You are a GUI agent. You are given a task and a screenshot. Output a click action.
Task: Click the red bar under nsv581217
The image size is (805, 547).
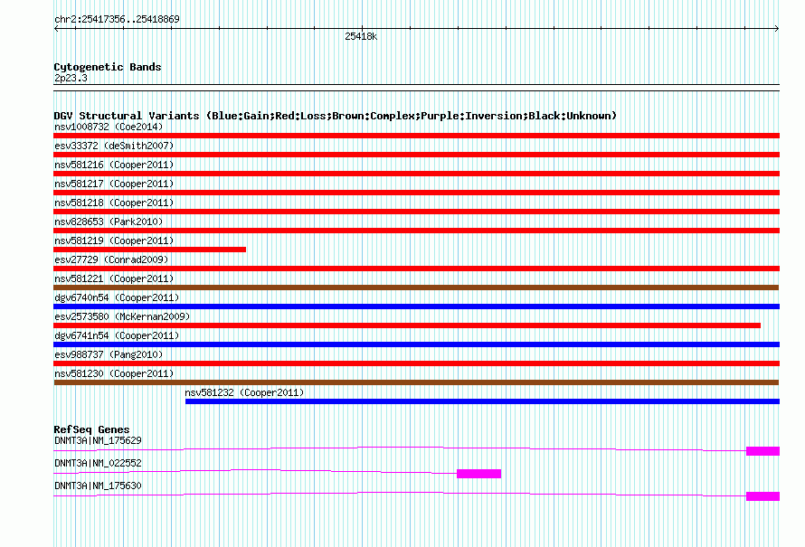[x=416, y=193]
